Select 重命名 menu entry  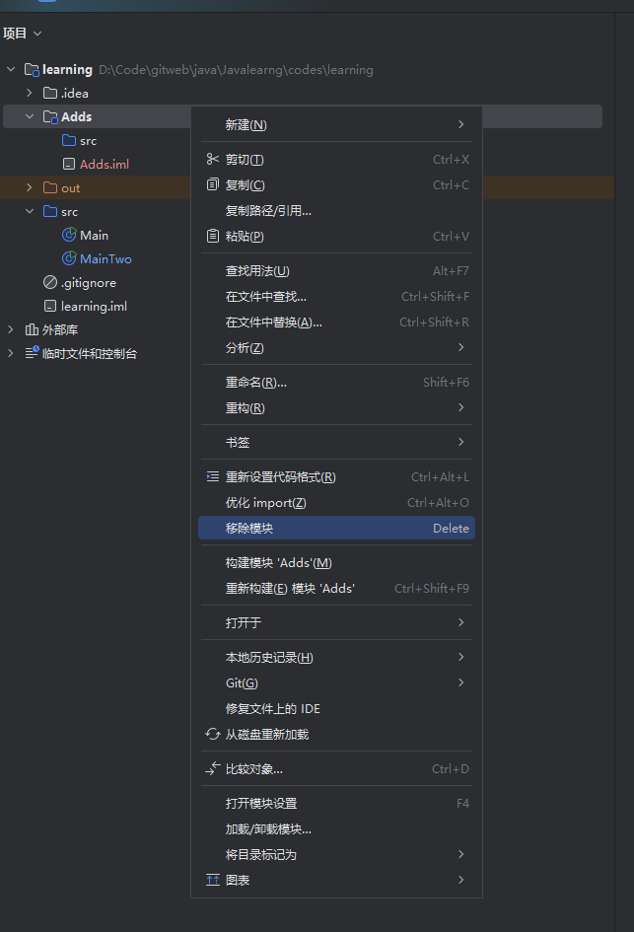[x=255, y=383]
